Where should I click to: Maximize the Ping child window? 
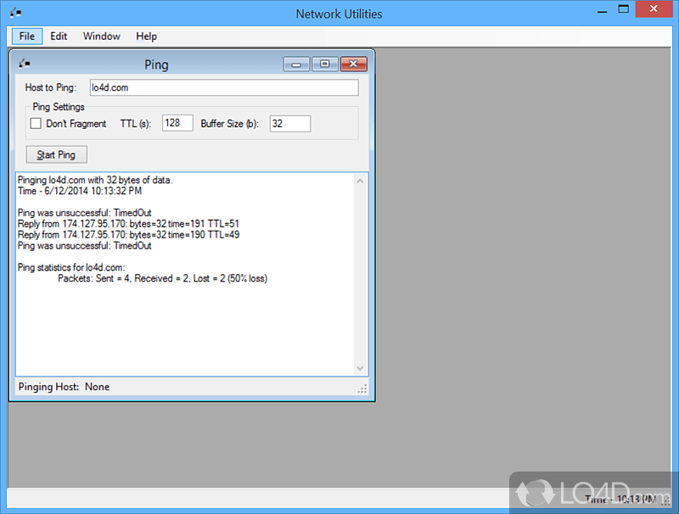click(x=325, y=64)
